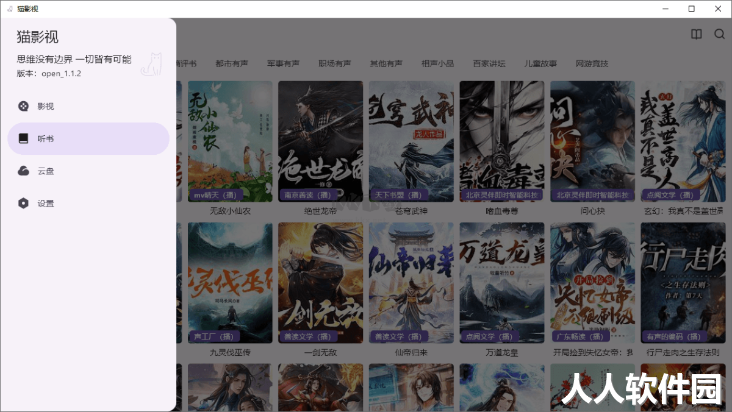Click the slogan 思维没有边界 一切皆有可能

[74, 59]
